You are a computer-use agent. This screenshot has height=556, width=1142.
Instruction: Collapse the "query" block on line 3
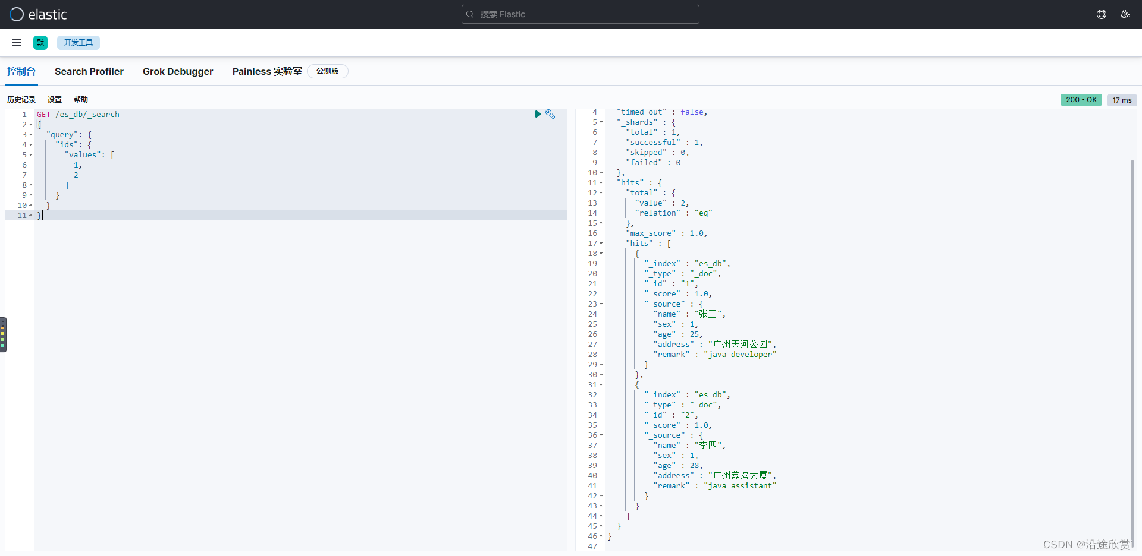click(x=30, y=135)
